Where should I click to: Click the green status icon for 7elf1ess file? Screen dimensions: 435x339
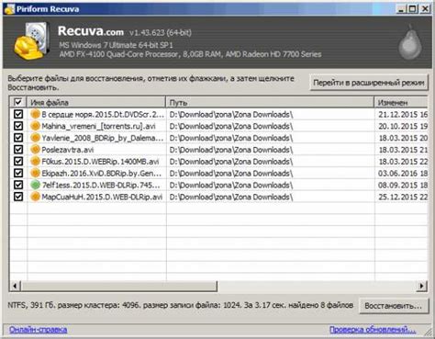pyautogui.click(x=35, y=185)
